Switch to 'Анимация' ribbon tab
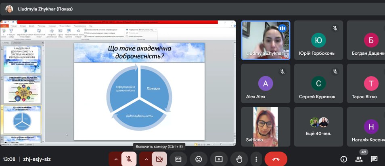This screenshot has width=385, height=166. pos(52,26)
